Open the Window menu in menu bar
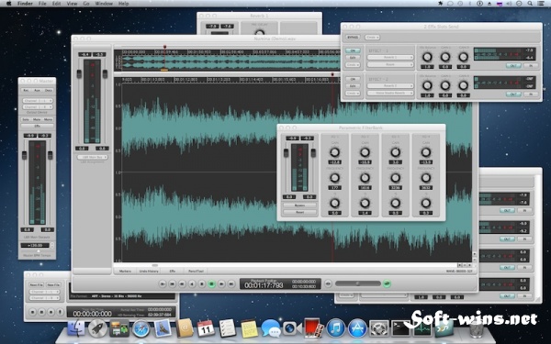The image size is (551, 344). tap(104, 4)
